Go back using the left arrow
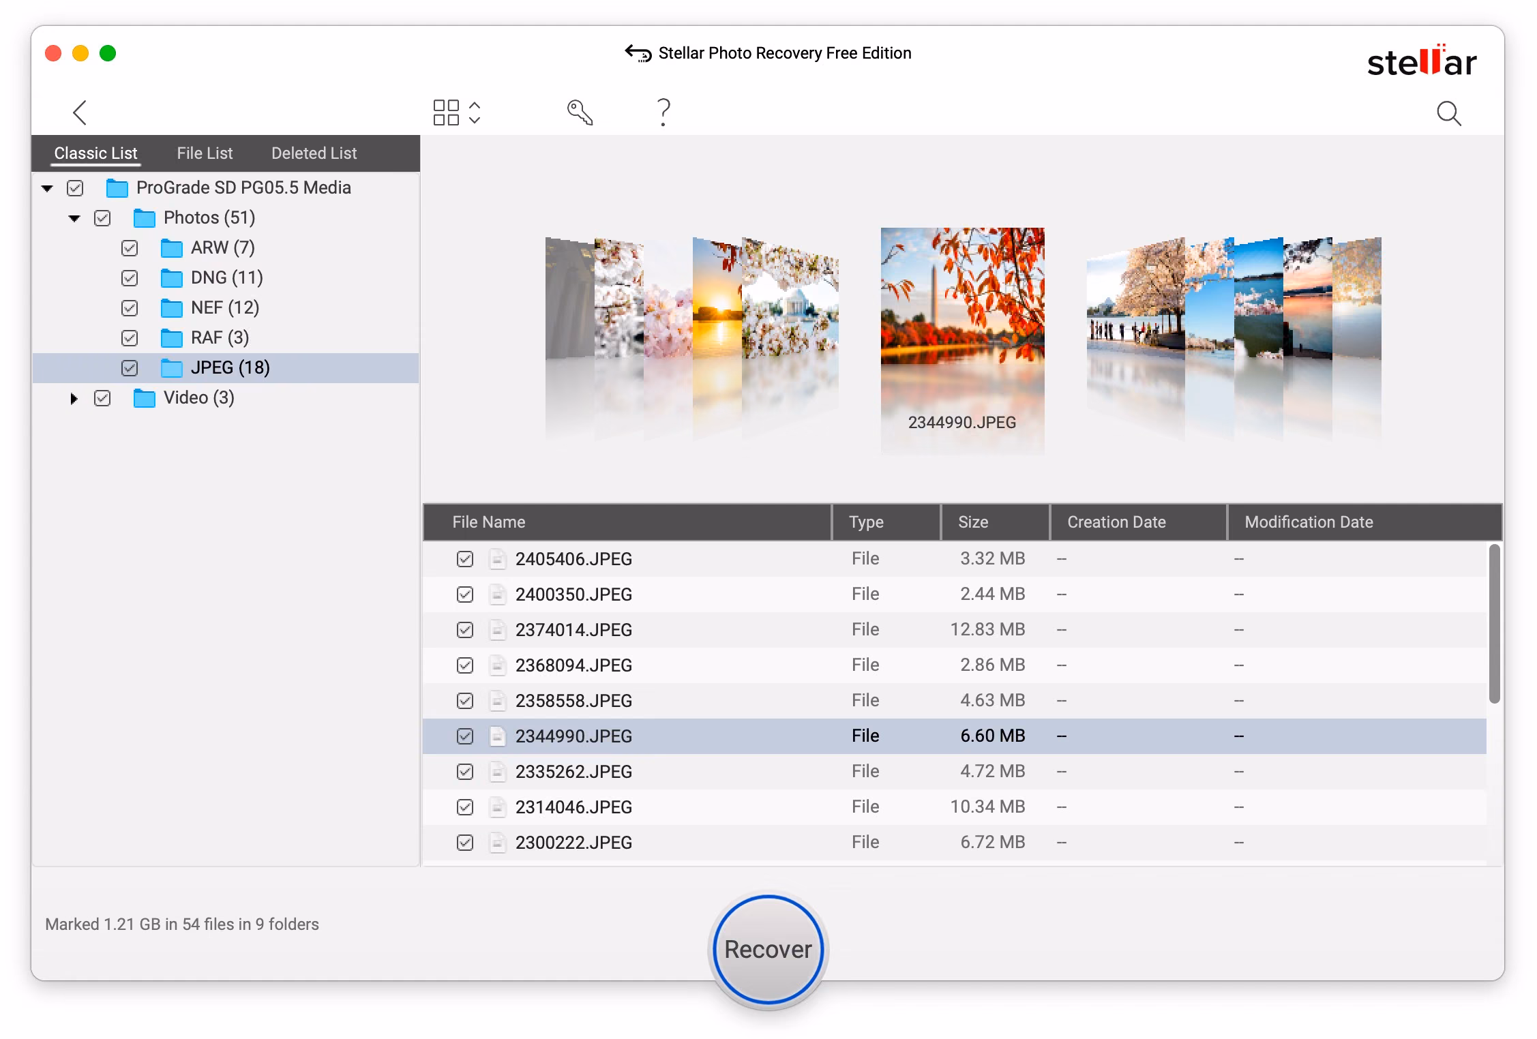1537x1039 pixels. tap(80, 112)
